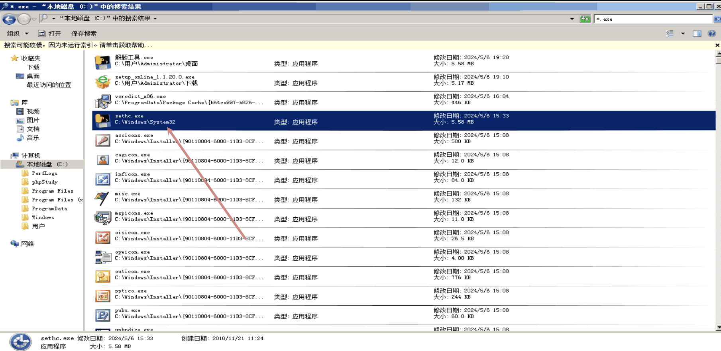Screen dimensions: 721x351
Task: Change view using the view mode icon
Action: coord(670,34)
